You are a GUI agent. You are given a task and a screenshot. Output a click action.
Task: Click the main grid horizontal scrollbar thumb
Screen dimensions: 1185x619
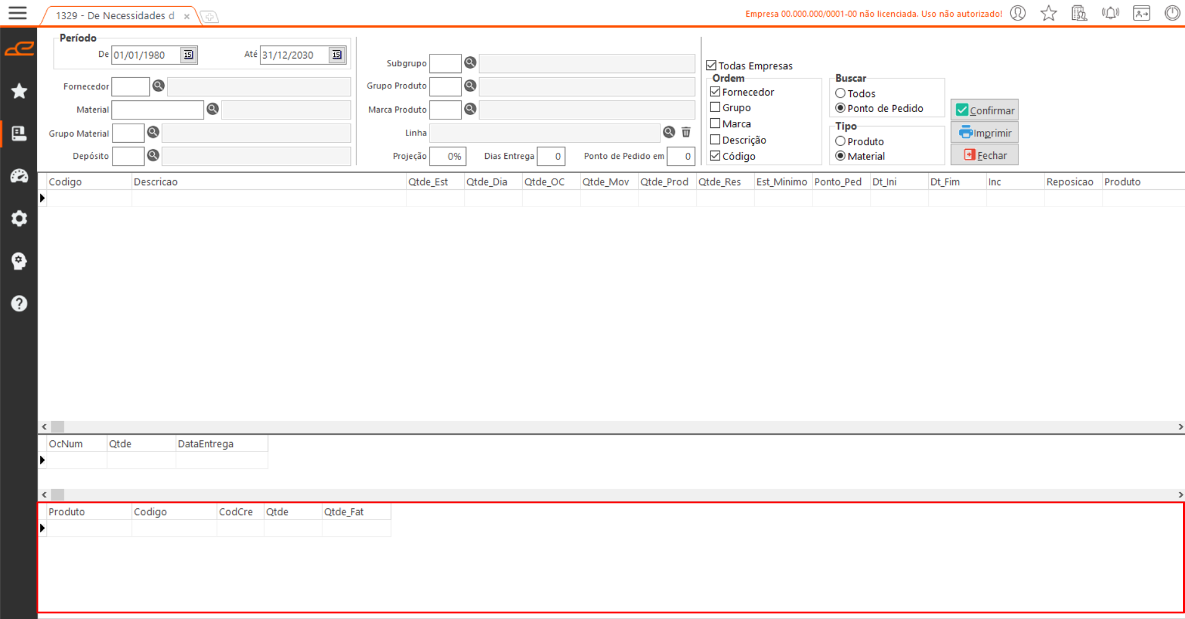[x=58, y=427]
